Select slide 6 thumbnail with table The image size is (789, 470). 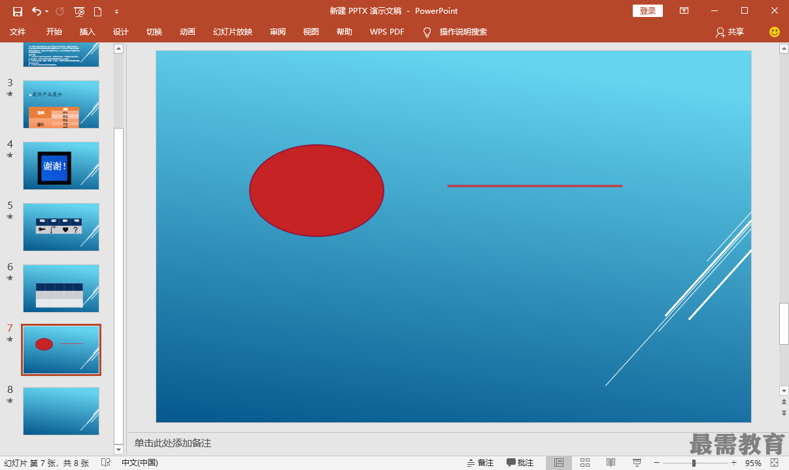[61, 289]
